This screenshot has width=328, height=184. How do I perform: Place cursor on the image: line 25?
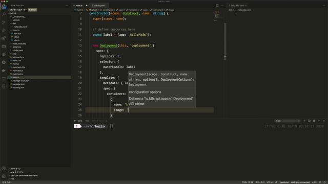[150, 110]
